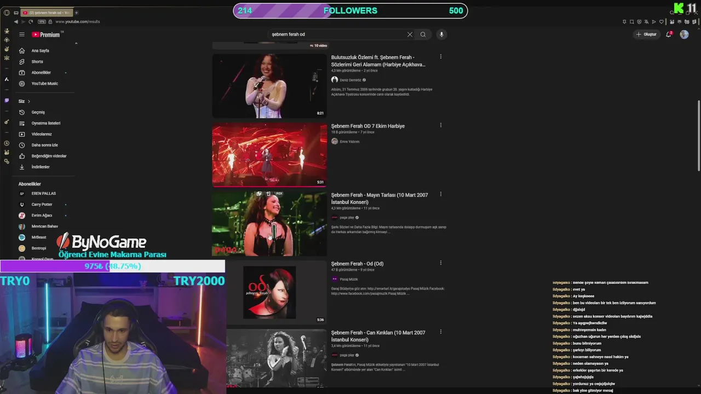Play the Bulutsuzluk Özlemi concert thumbnail
Viewport: 701px width, 394px height.
point(269,85)
